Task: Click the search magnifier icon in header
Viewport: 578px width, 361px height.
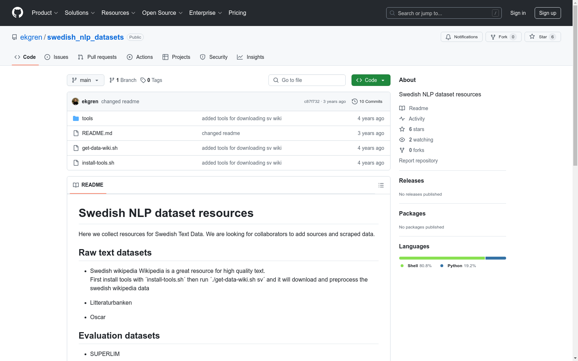Action: click(x=392, y=13)
